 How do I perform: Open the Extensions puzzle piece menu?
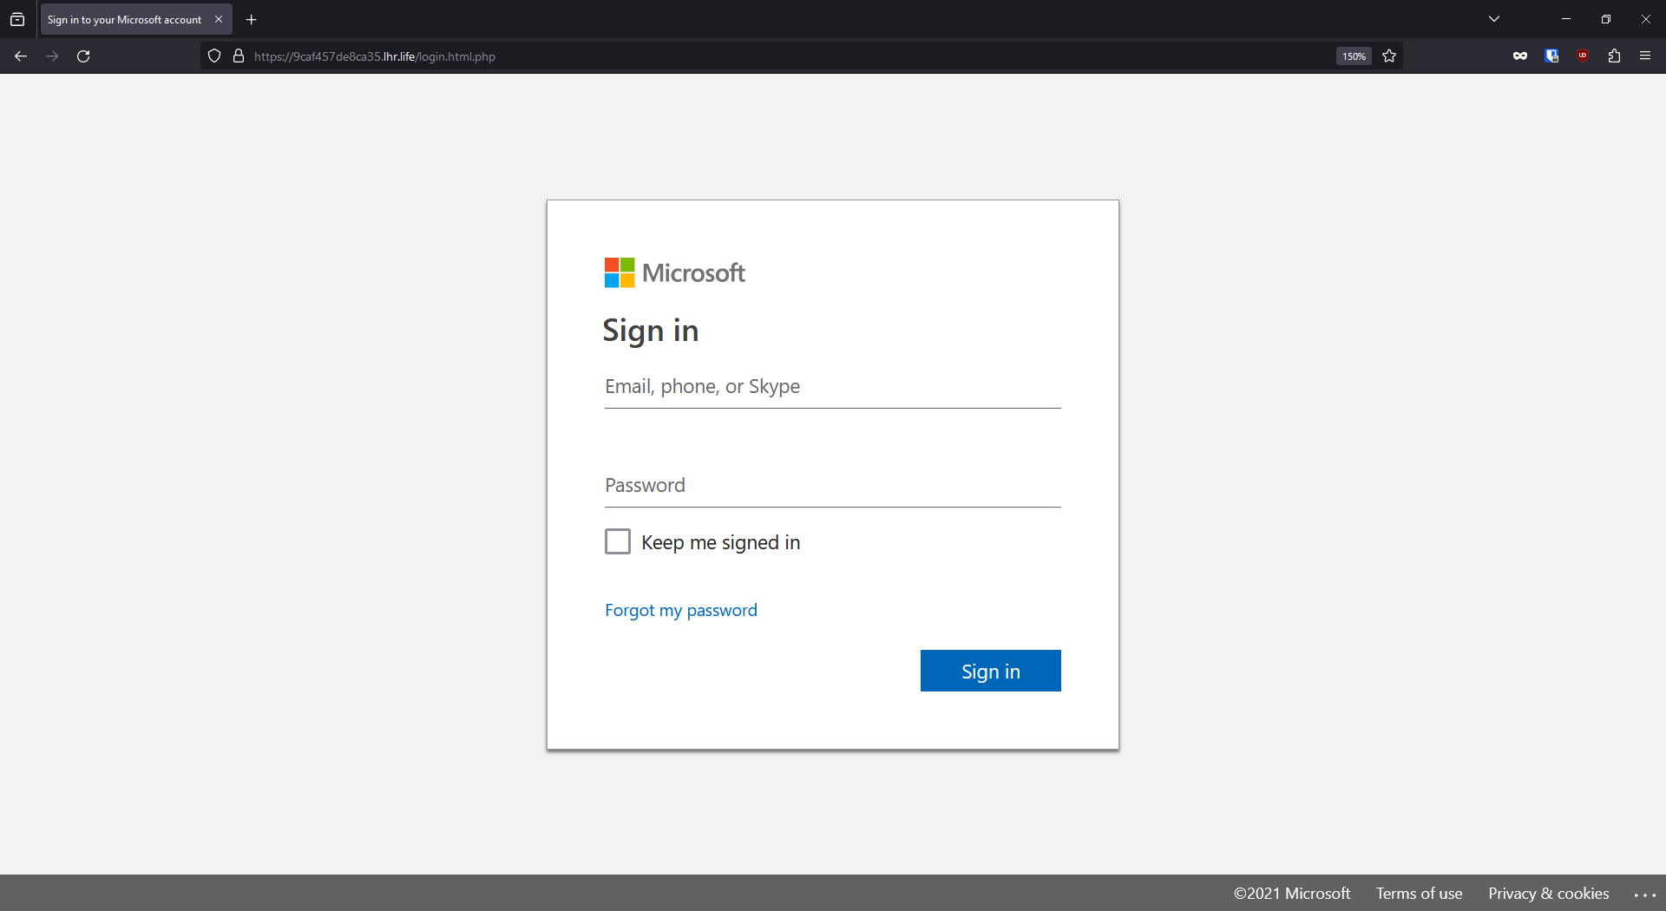[1614, 56]
